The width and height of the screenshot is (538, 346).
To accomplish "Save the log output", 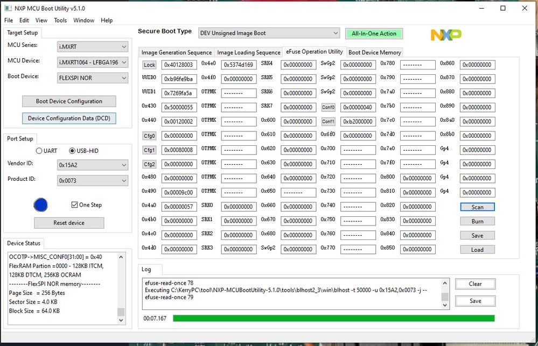I will coord(475,301).
